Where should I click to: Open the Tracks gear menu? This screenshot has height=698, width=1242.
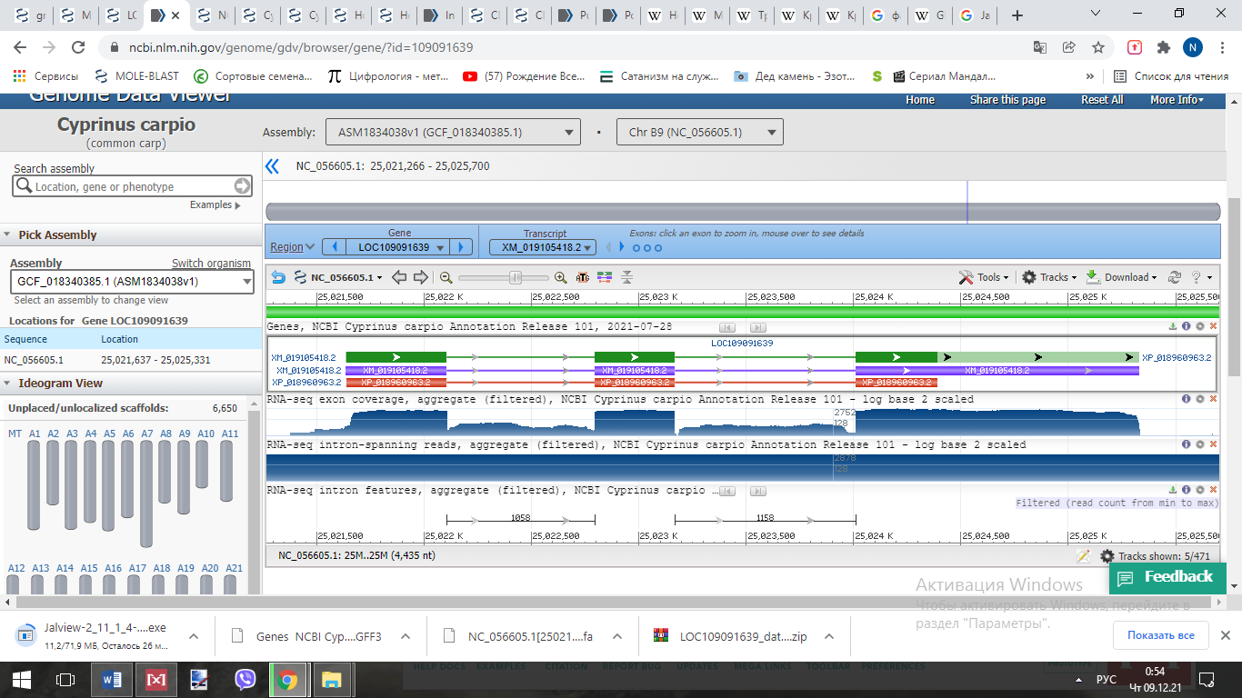coord(1048,277)
